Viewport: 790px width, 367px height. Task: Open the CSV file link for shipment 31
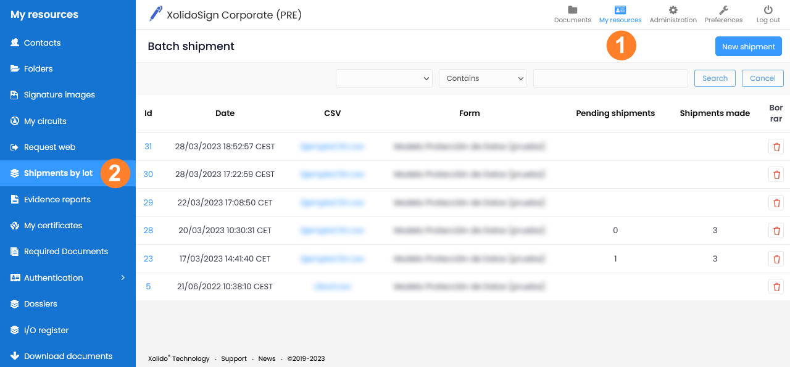pyautogui.click(x=332, y=146)
